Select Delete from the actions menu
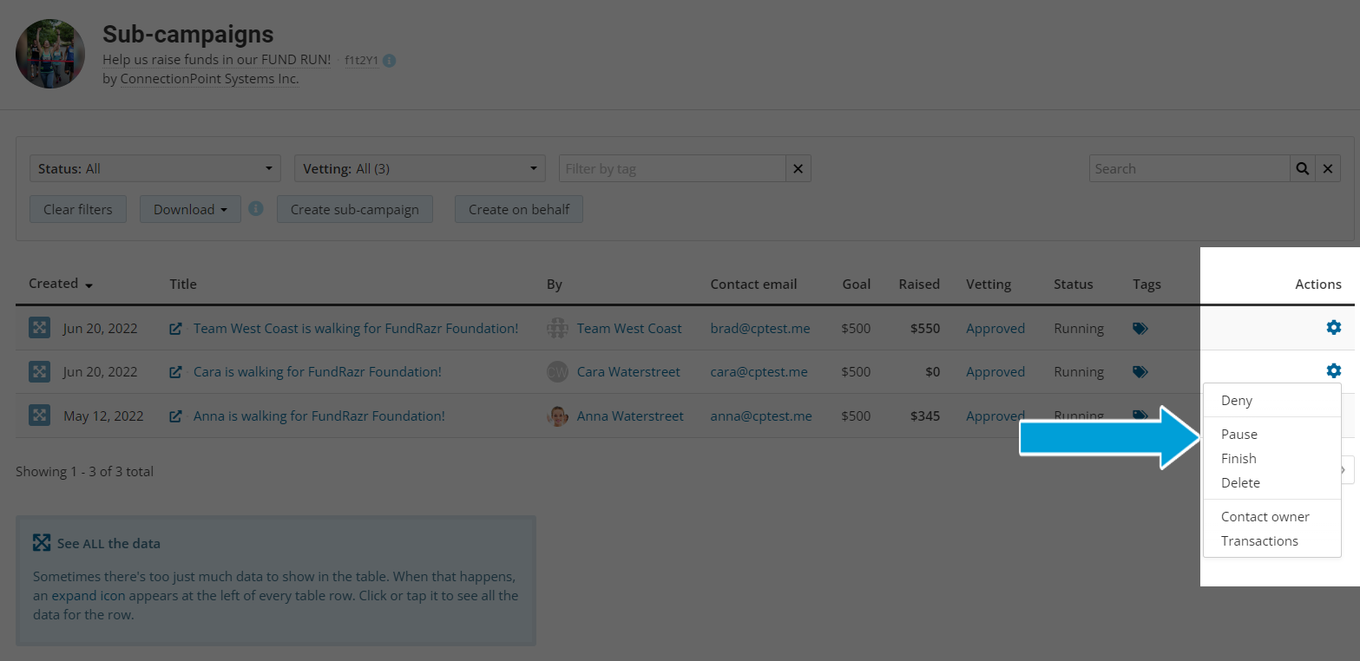The width and height of the screenshot is (1360, 661). (1240, 482)
